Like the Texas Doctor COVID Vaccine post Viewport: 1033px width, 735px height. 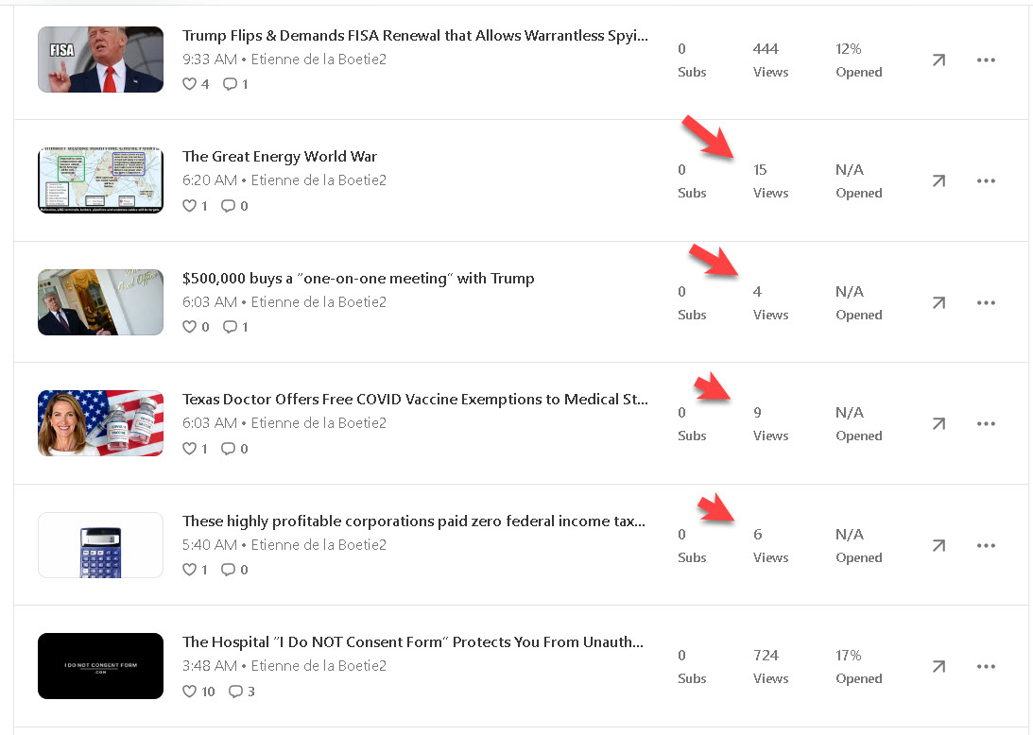tap(190, 449)
